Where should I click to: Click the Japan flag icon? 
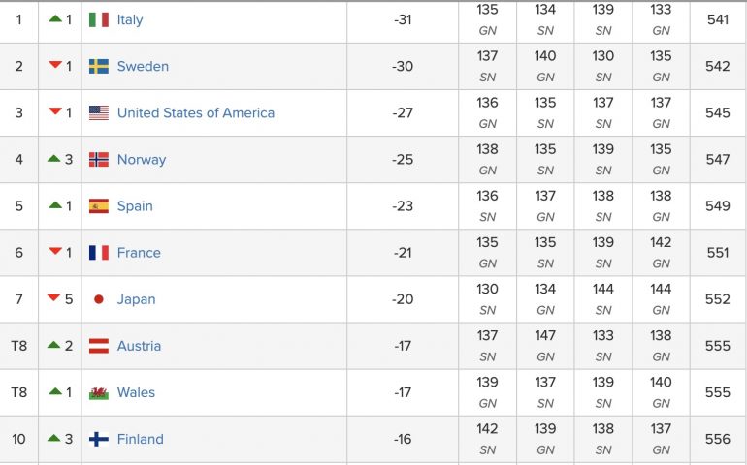coord(99,299)
